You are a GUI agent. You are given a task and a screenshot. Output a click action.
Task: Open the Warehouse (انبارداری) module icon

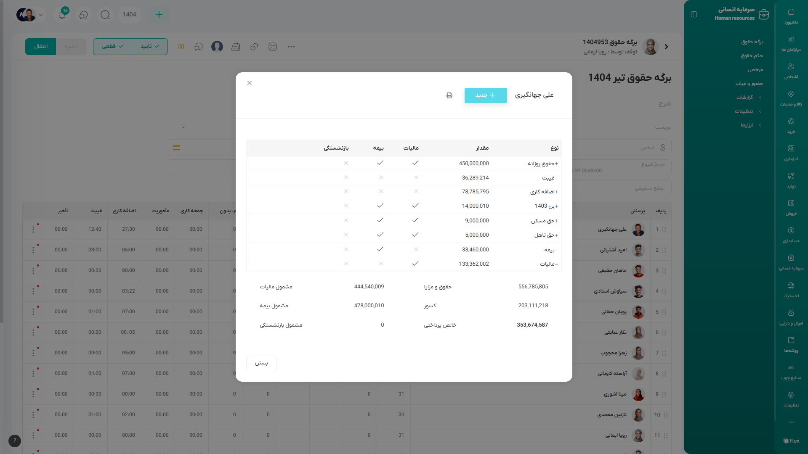point(791,152)
